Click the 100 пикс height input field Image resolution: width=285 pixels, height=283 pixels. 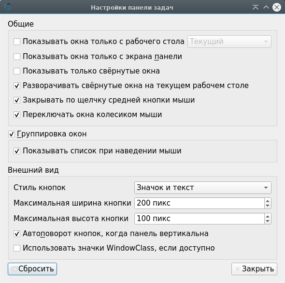(x=199, y=219)
